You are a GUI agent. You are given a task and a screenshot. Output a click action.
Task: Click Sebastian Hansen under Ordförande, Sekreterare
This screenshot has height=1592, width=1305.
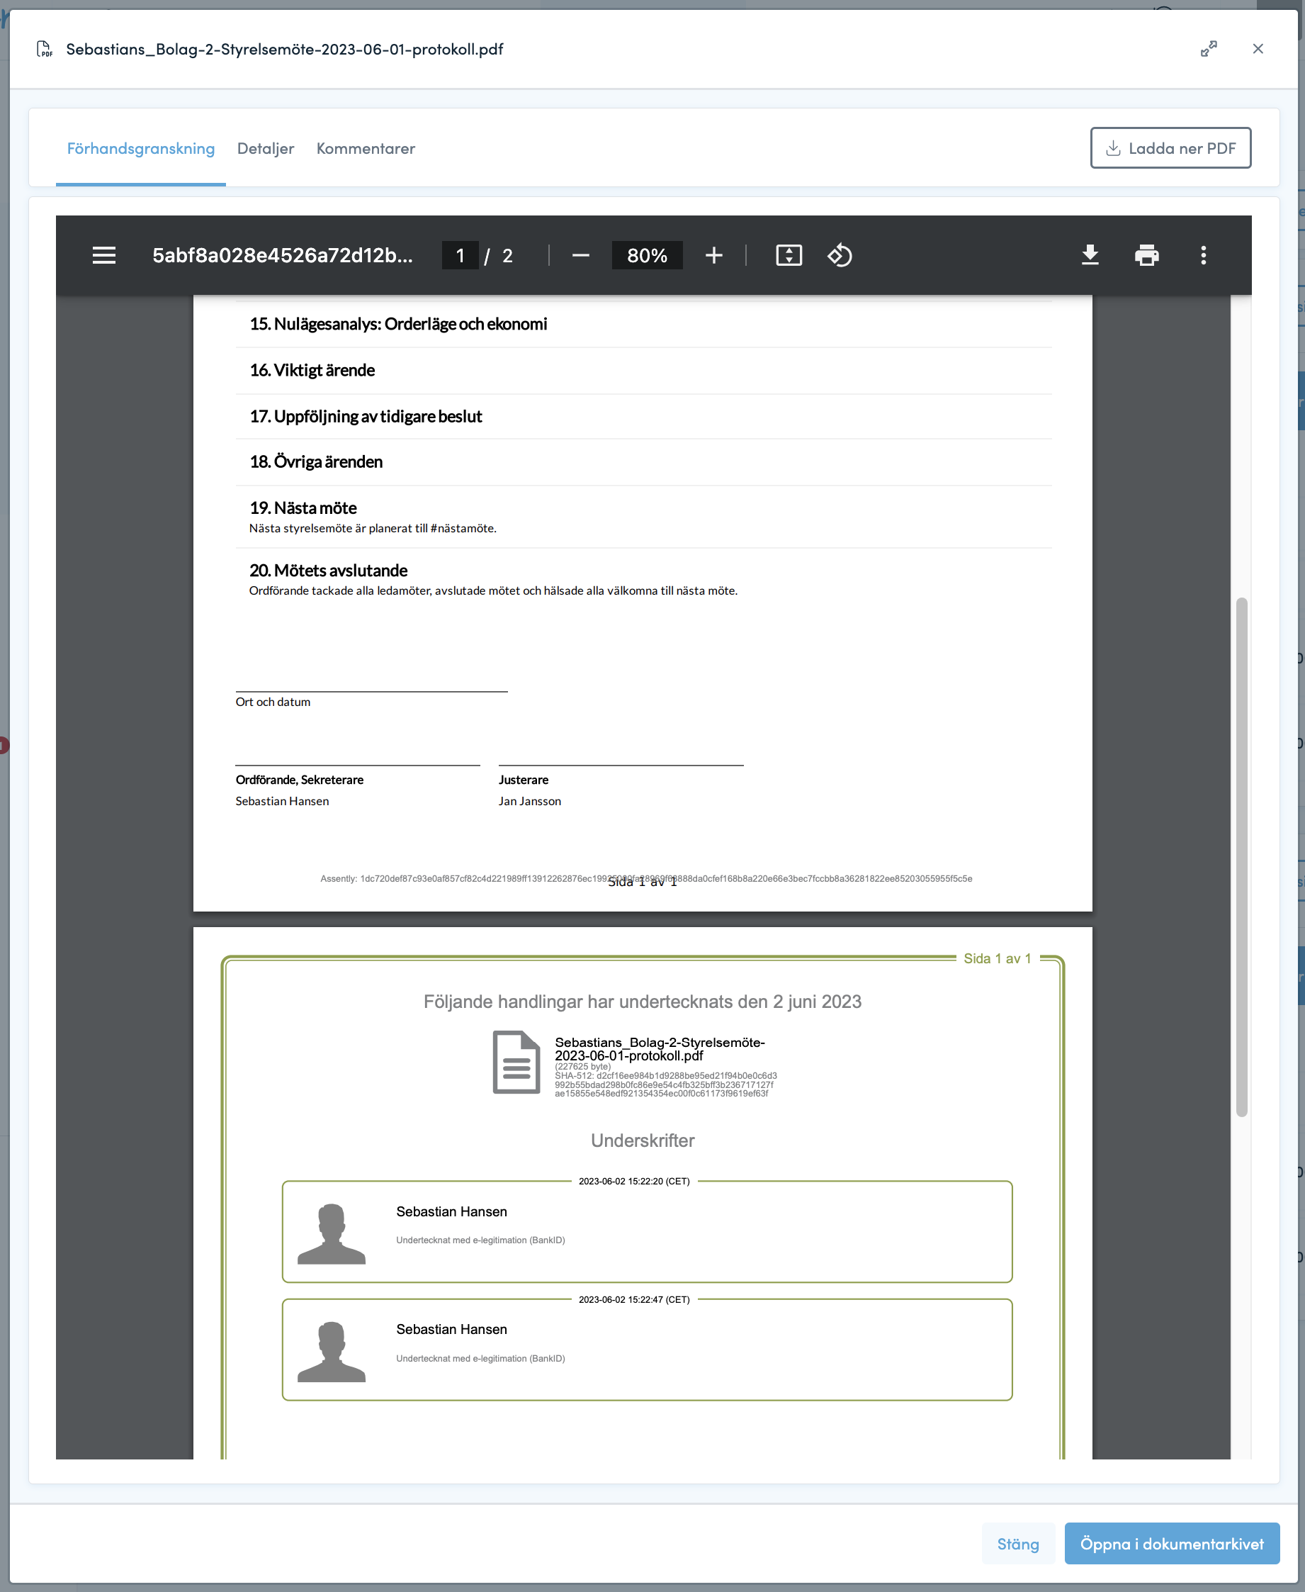click(282, 801)
